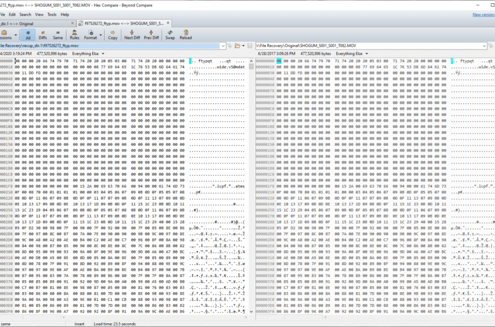Click the left pane load arrow icon
This screenshot has height=327, width=495.
coord(230,46)
